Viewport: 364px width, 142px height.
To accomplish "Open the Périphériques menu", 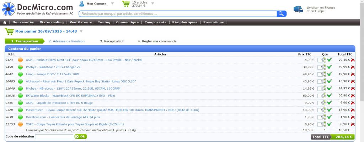I will (x=185, y=22).
